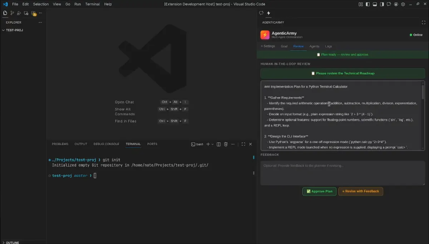Open the Edit menu

25,4
